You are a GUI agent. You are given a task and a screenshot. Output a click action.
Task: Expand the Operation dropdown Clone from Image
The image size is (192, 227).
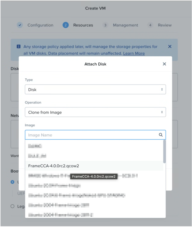click(95, 112)
